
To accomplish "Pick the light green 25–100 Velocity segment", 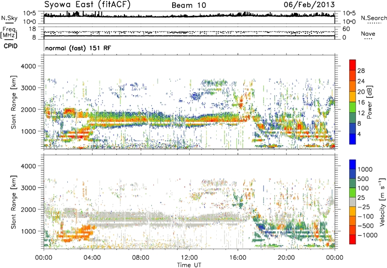I will tap(353, 193).
